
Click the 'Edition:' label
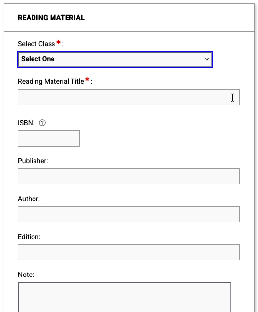click(x=29, y=237)
